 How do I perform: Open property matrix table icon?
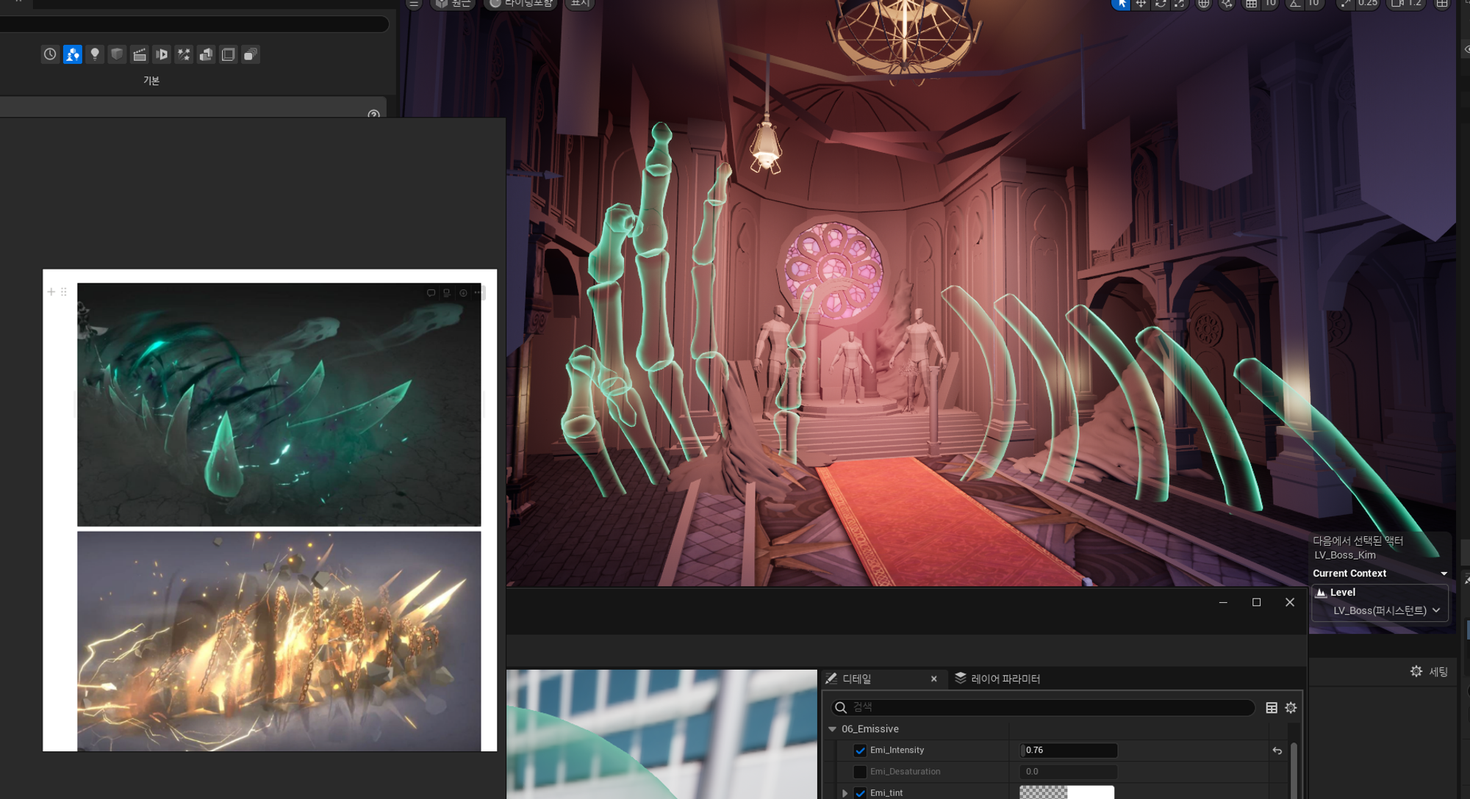coord(1272,708)
